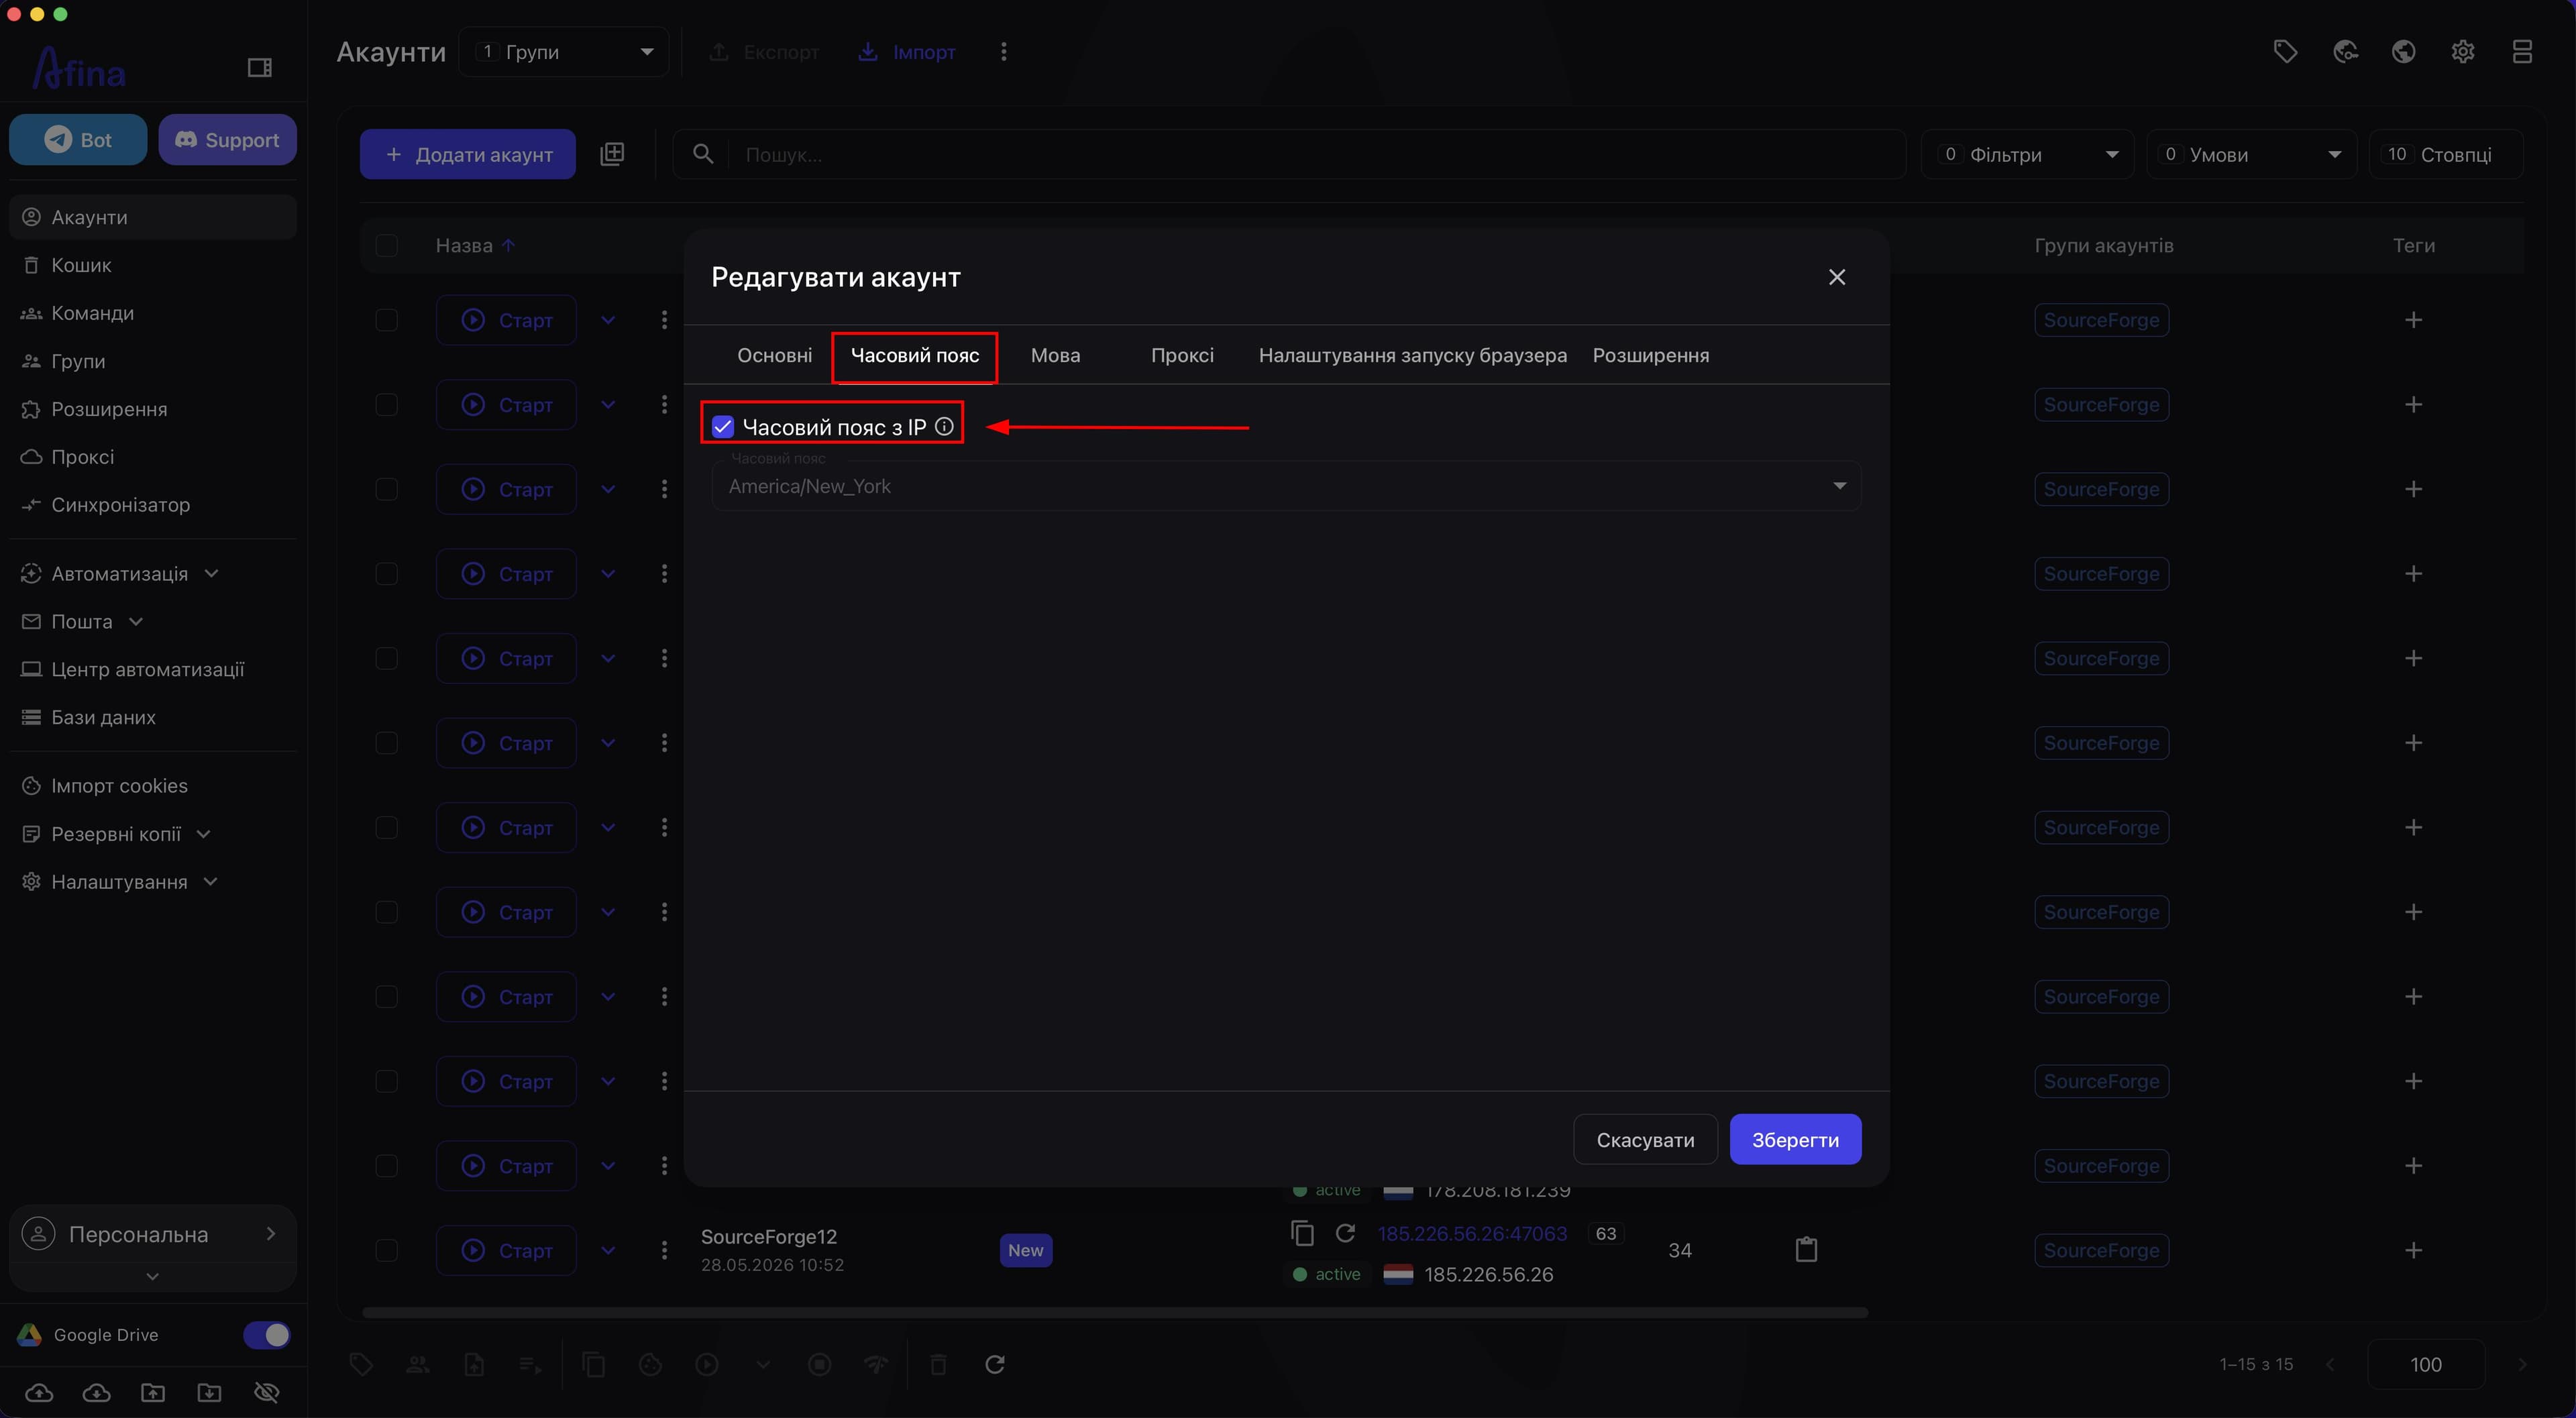Select all accounts header checkbox
The width and height of the screenshot is (2576, 1418).
pos(386,245)
